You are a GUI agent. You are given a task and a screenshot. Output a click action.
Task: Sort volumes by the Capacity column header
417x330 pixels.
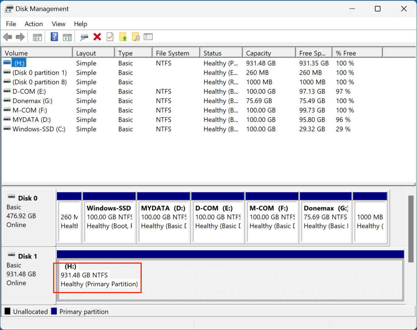pos(258,53)
